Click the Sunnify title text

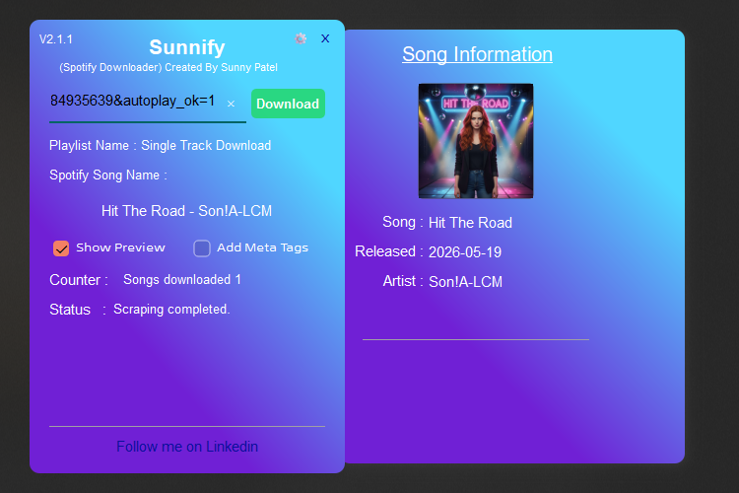[x=187, y=47]
